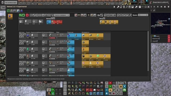Click the reload icon beside time label
Image resolution: width=171 pixels, height=96 pixels.
[130, 15]
